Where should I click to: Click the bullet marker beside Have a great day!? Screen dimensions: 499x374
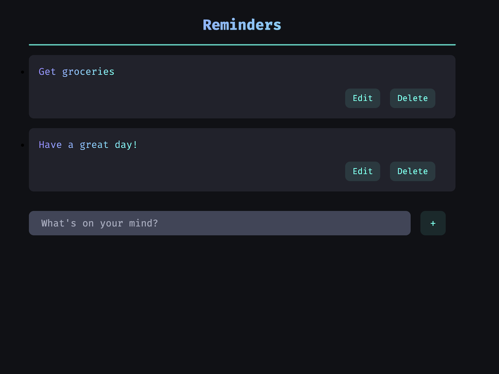(x=22, y=145)
